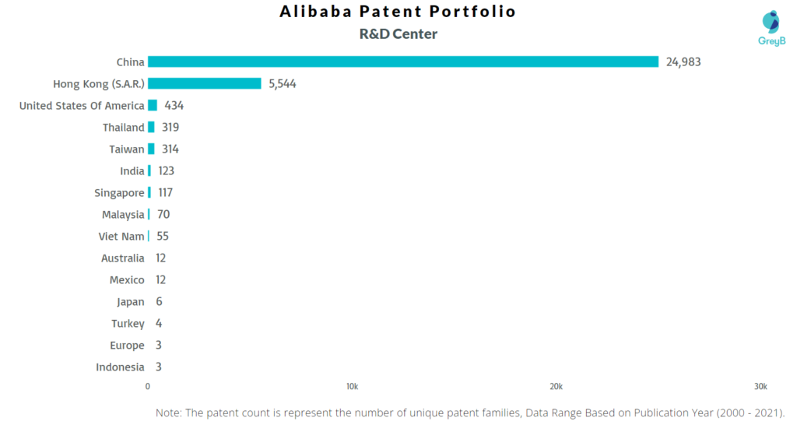Click the Indonesia category label
Viewport: 797px width, 425px height.
120,367
